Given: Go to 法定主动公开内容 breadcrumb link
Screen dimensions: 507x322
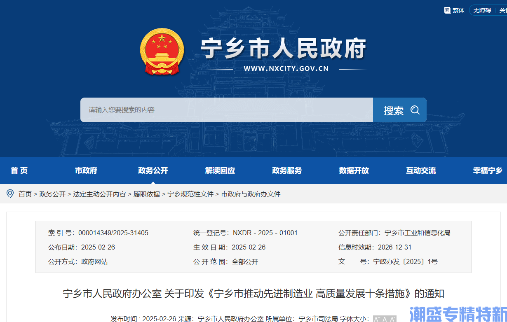Looking at the screenshot, I should (x=99, y=194).
